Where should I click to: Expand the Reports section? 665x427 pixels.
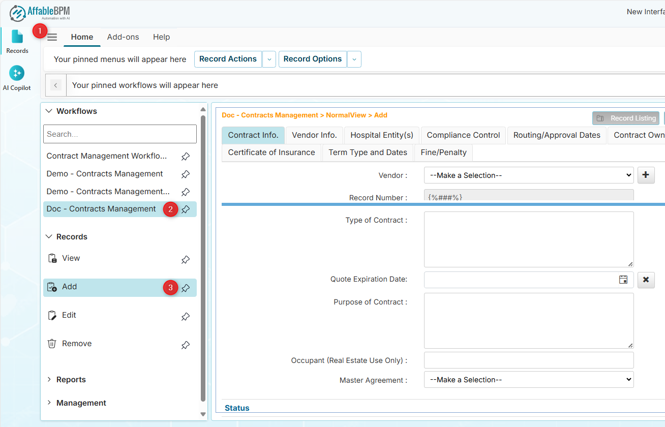(x=71, y=380)
